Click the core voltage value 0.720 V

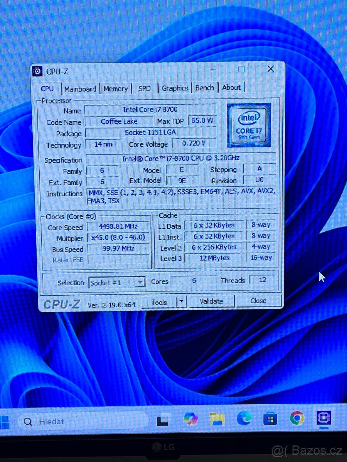(x=194, y=144)
